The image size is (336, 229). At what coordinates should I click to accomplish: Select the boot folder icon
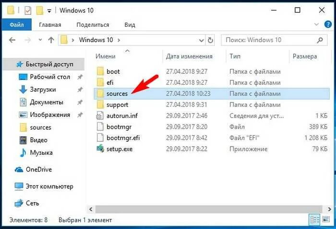point(100,71)
